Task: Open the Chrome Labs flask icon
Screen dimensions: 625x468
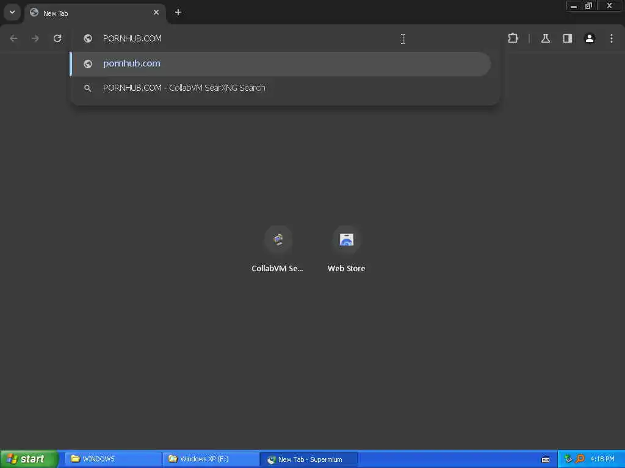Action: 546,38
